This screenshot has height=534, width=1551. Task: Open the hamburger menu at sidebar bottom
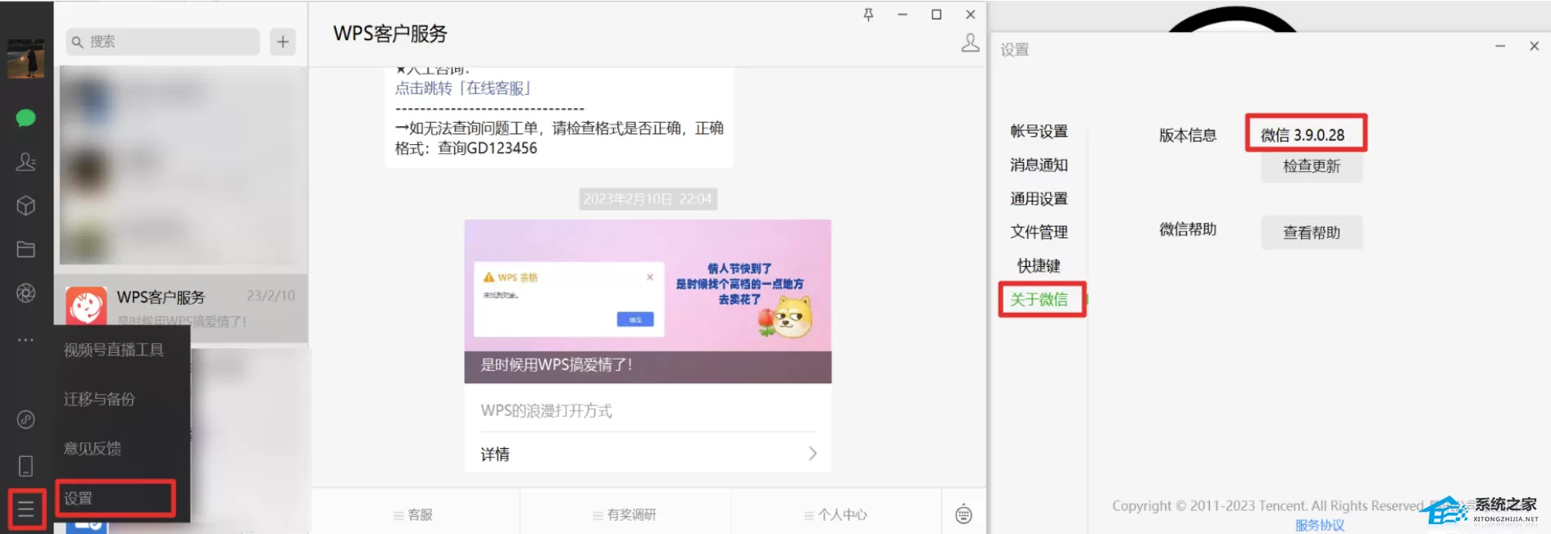[26, 509]
